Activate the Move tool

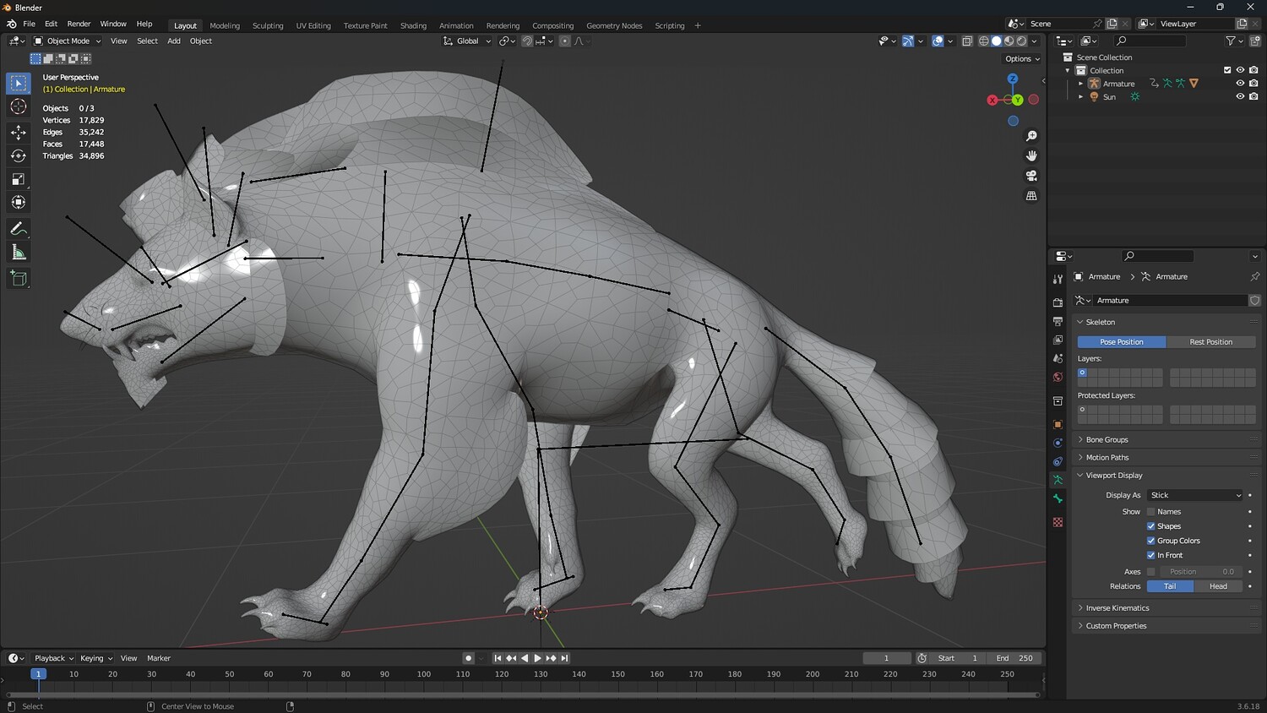tap(19, 132)
